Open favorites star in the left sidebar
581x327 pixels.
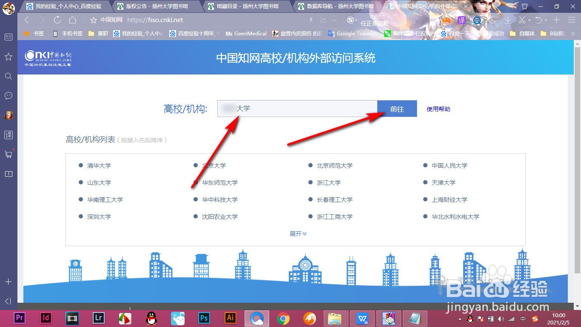[9, 57]
